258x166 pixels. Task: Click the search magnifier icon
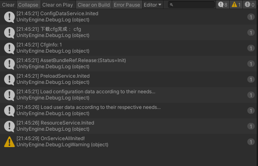tap(171, 5)
